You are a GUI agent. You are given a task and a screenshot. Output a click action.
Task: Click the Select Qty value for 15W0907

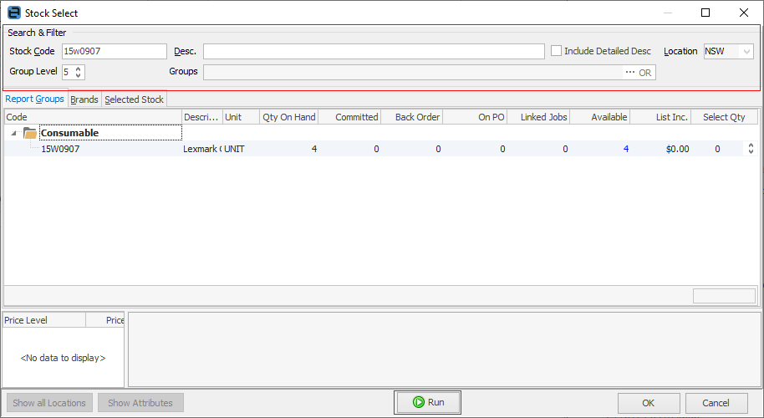(717, 149)
